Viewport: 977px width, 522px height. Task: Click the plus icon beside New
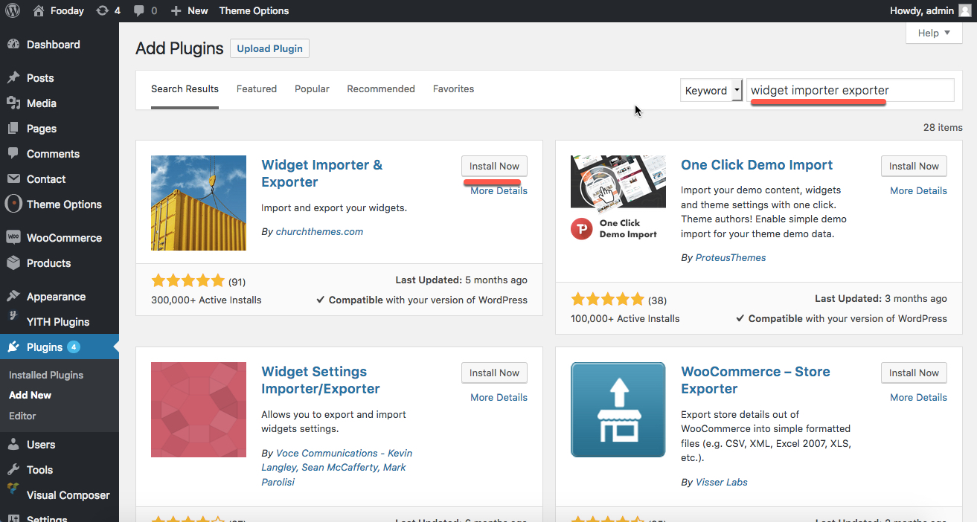[x=176, y=10]
